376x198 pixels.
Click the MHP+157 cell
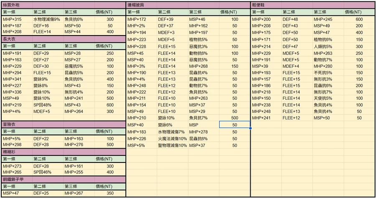266,79
